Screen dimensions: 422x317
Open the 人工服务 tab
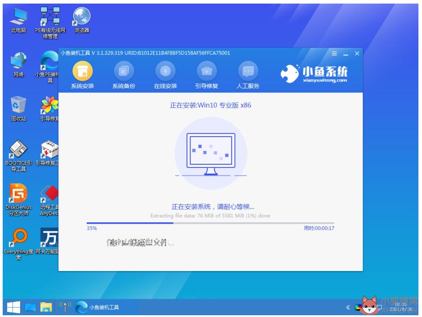point(248,75)
